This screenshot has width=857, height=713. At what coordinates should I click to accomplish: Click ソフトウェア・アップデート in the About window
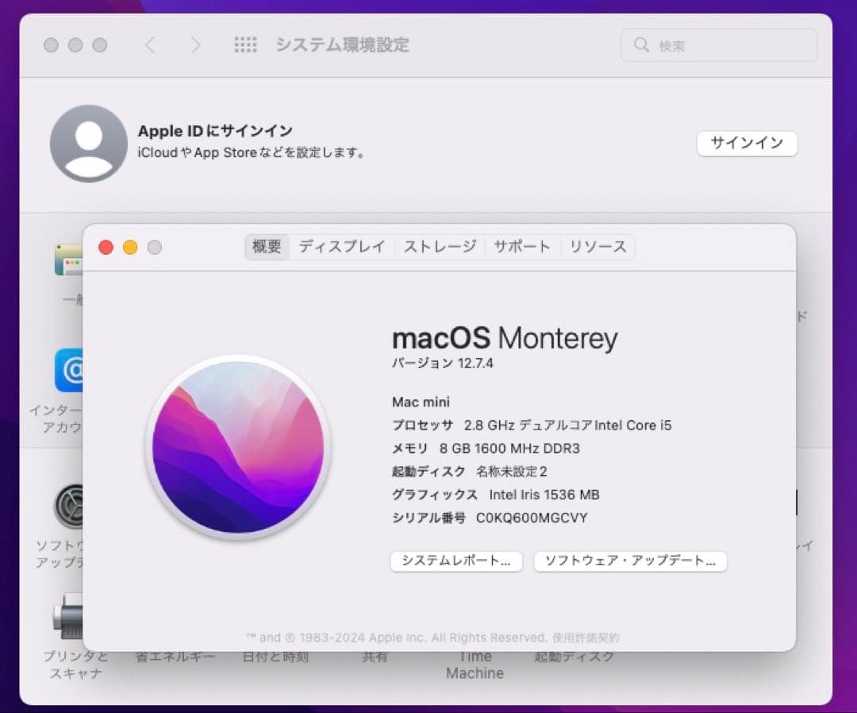[630, 561]
